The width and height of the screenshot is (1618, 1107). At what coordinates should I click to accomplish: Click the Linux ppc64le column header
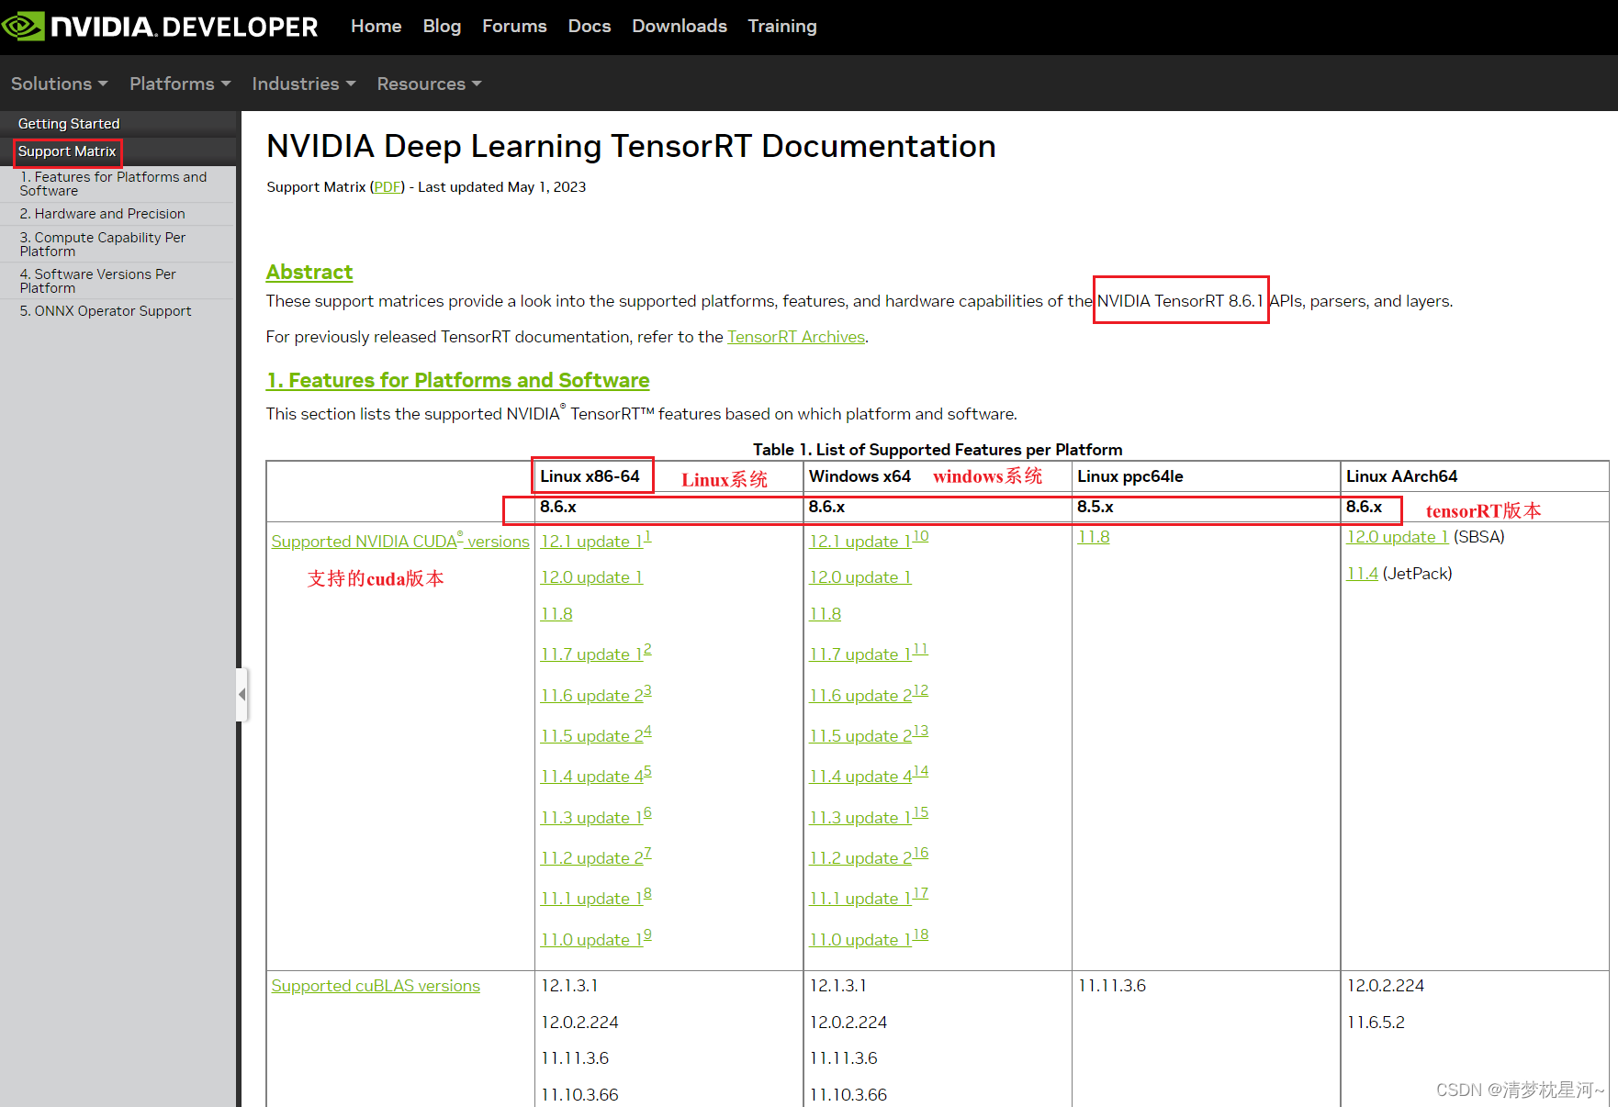(1129, 476)
